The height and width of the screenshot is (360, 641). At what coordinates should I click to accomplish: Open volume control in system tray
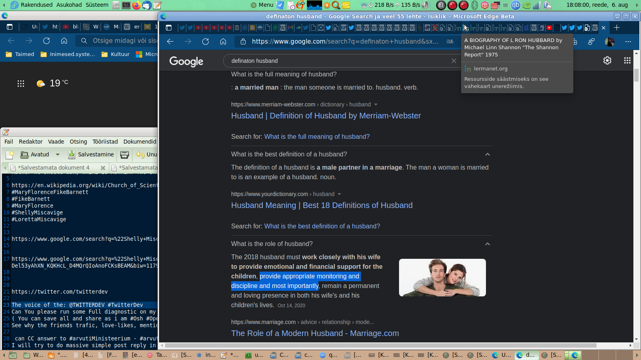425,5
